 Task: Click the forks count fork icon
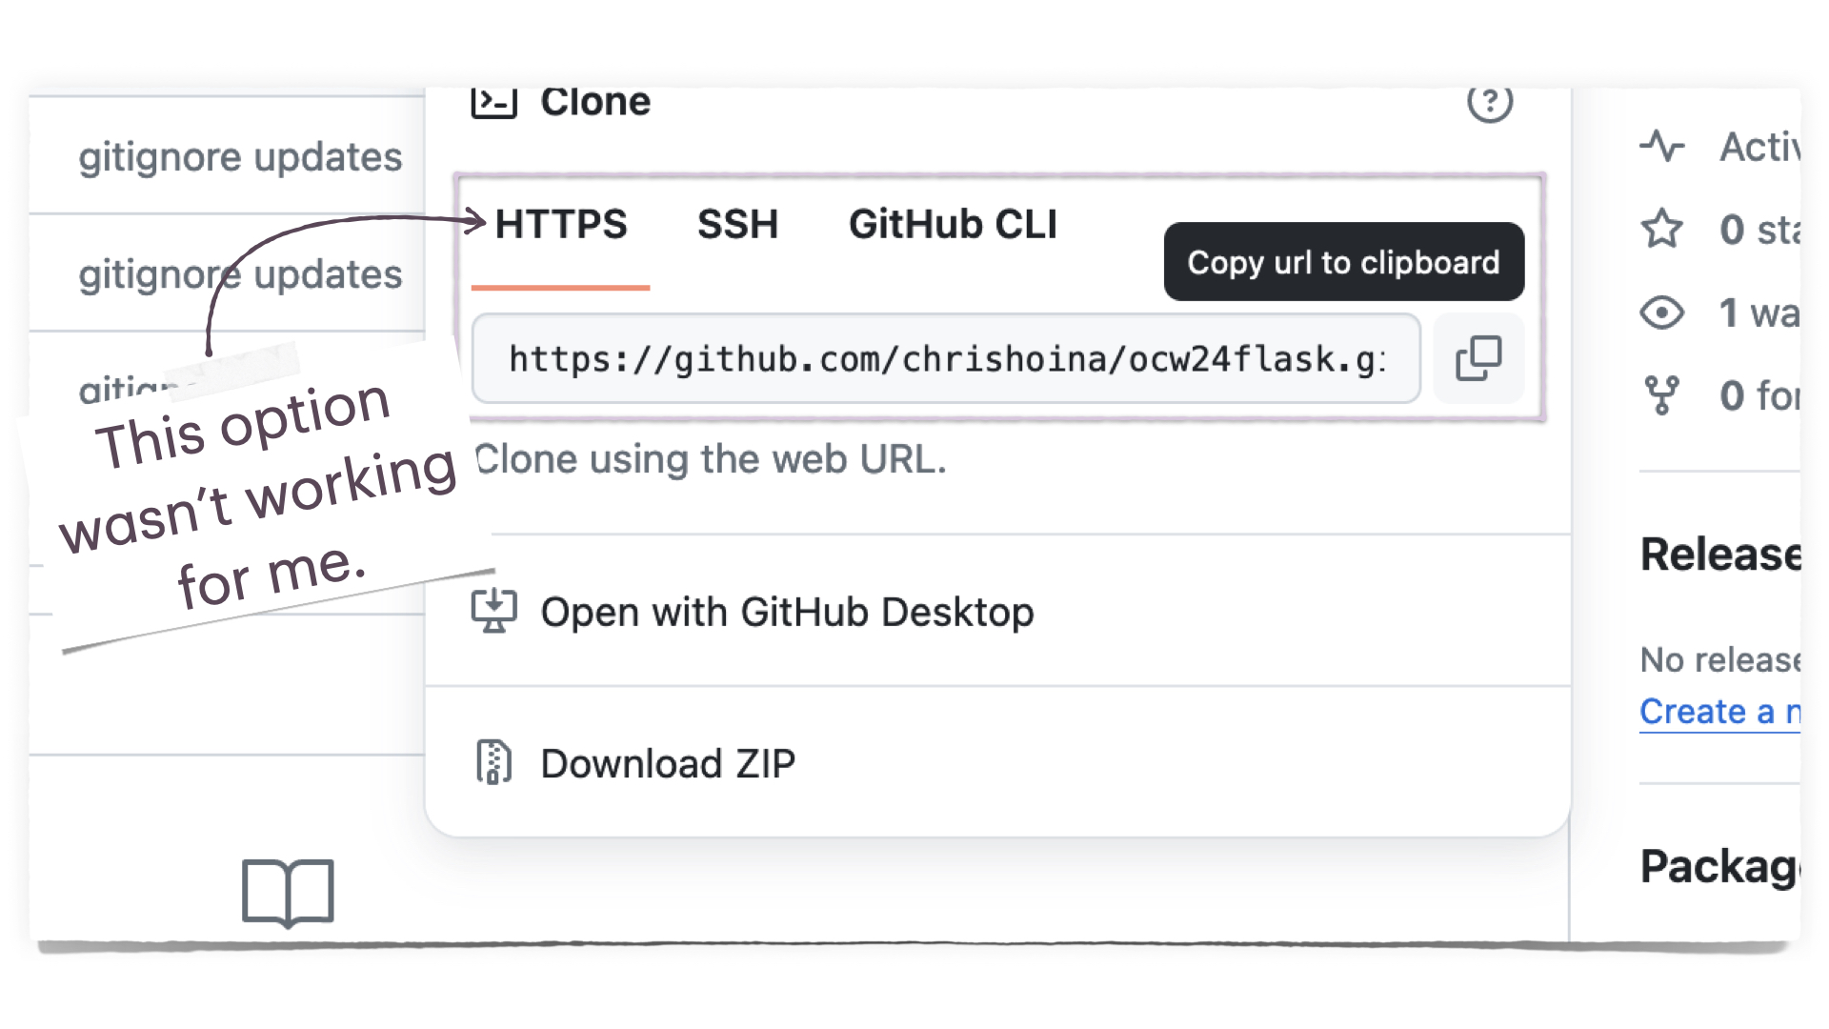pyautogui.click(x=1662, y=394)
